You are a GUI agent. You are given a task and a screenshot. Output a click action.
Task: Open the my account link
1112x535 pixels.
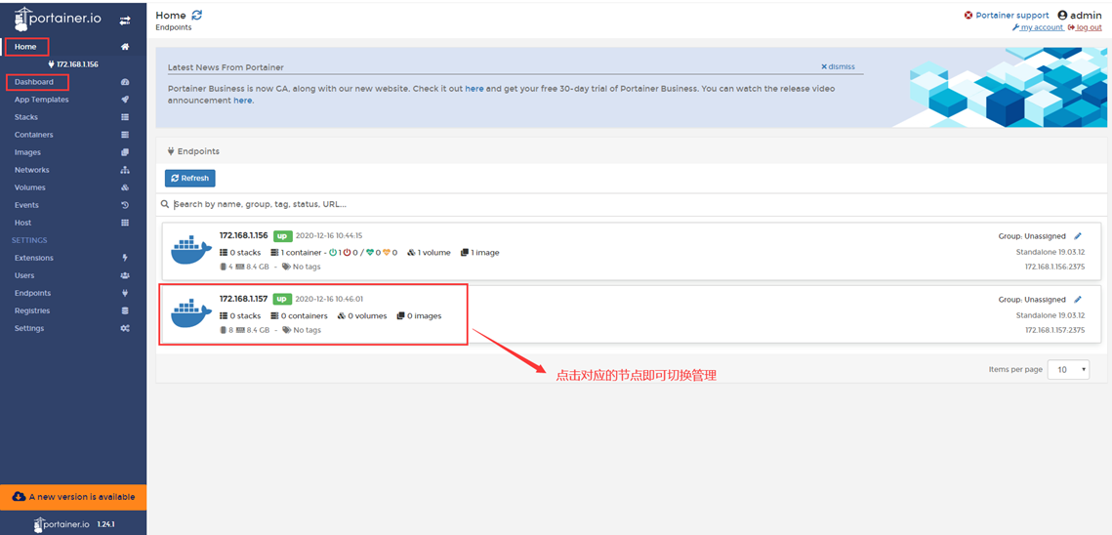pos(1038,27)
